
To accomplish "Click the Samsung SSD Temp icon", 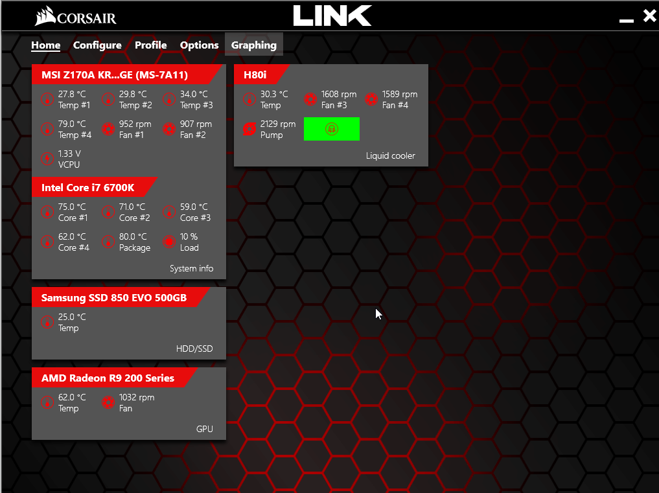I will [x=47, y=323].
